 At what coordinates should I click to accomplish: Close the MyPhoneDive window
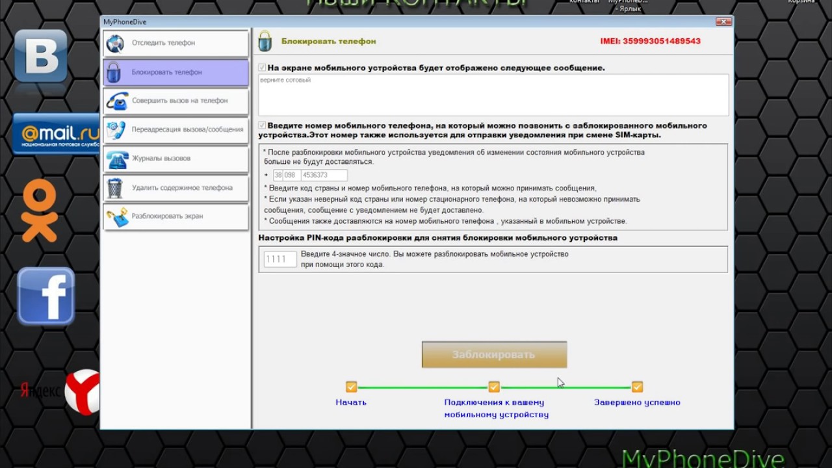(x=723, y=21)
